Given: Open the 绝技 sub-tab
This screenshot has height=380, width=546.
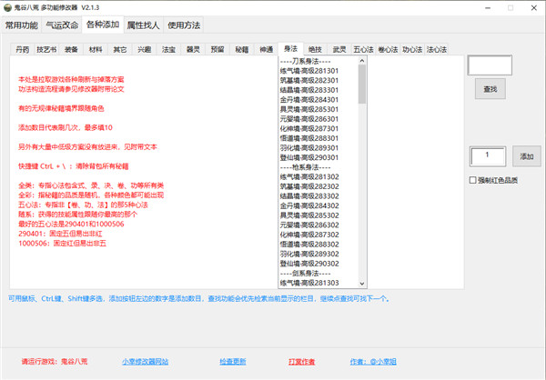Looking at the screenshot, I should (315, 49).
